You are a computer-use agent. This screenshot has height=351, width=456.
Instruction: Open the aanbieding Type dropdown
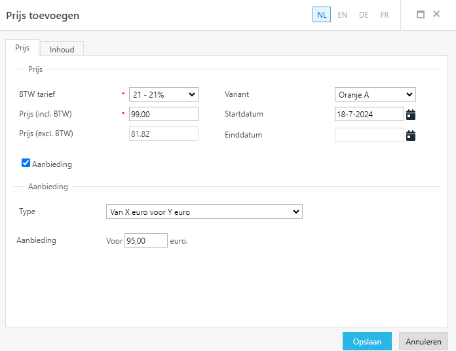204,212
